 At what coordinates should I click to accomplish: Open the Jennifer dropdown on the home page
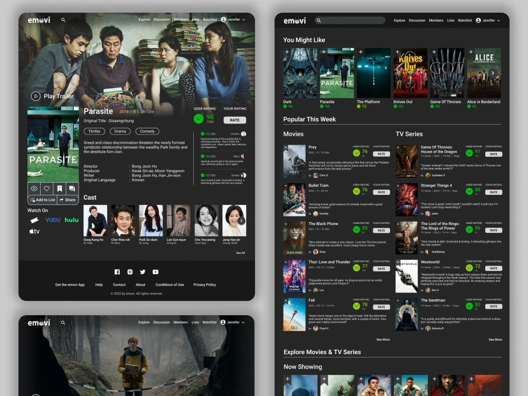pyautogui.click(x=488, y=21)
